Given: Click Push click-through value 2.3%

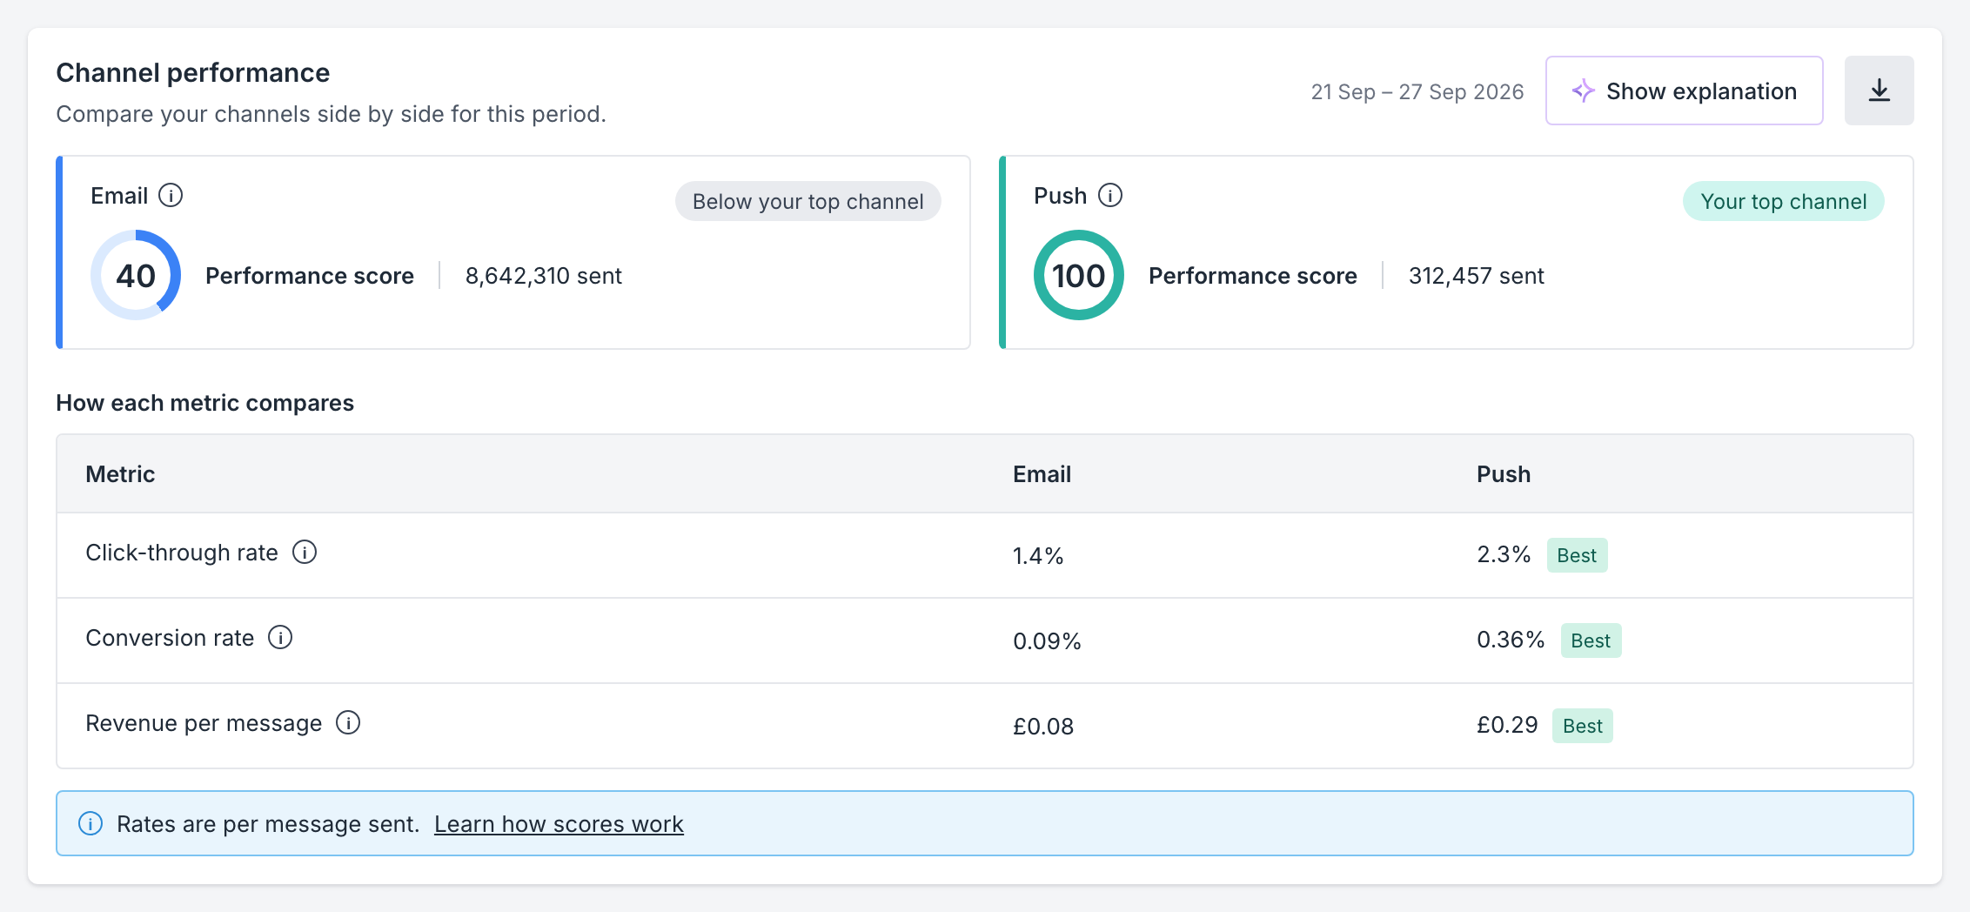Looking at the screenshot, I should [1504, 554].
